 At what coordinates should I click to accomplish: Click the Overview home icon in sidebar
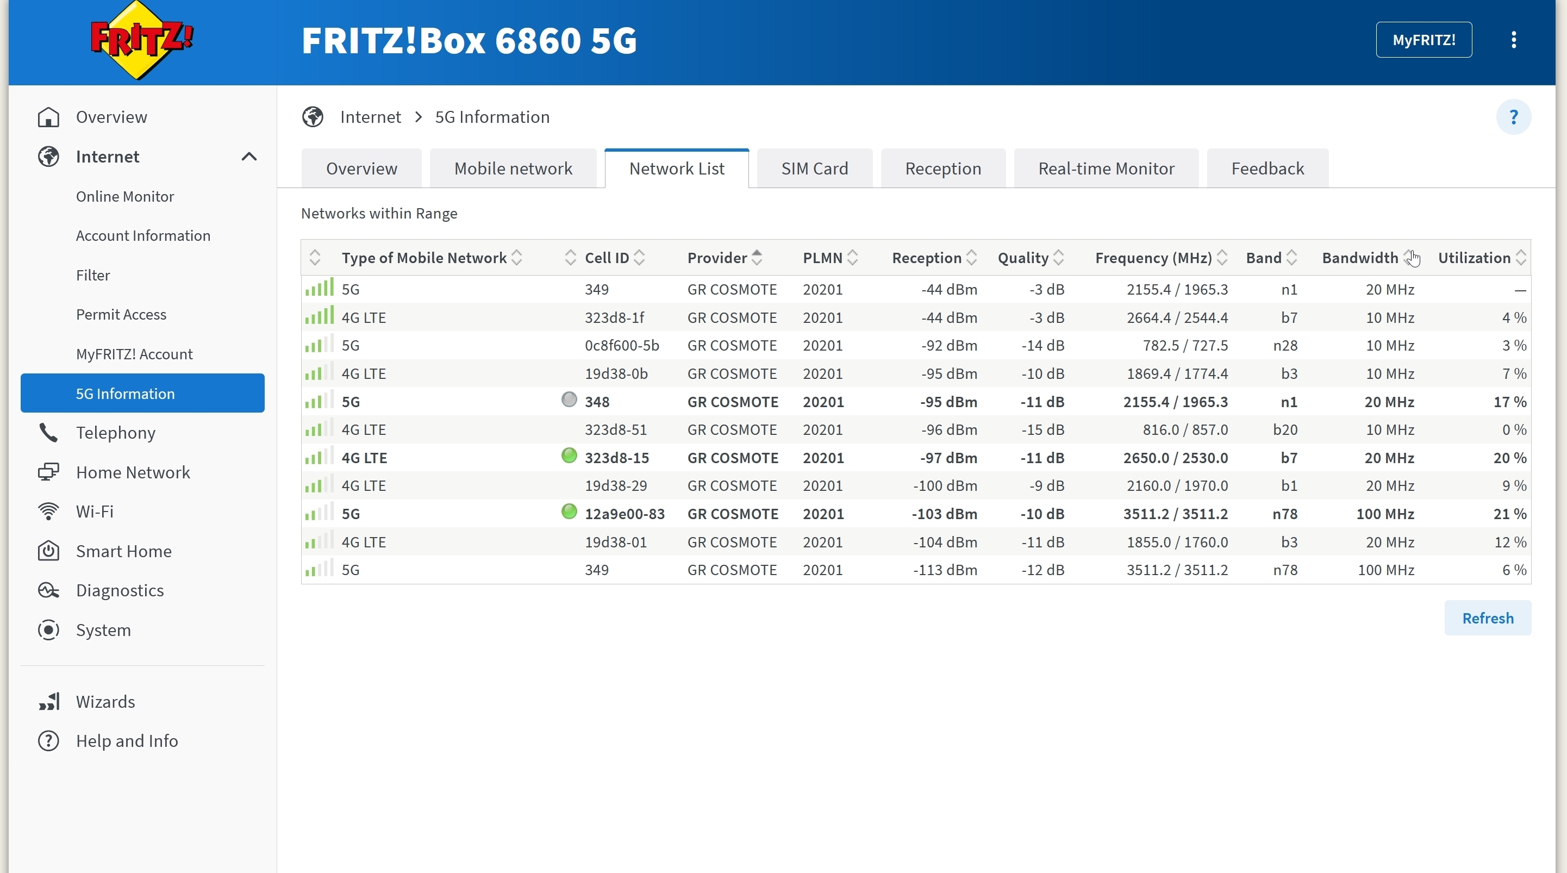[49, 117]
